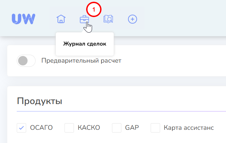Click the Карта ассистанс label text
Image resolution: width=226 pixels, height=143 pixels.
tap(189, 128)
